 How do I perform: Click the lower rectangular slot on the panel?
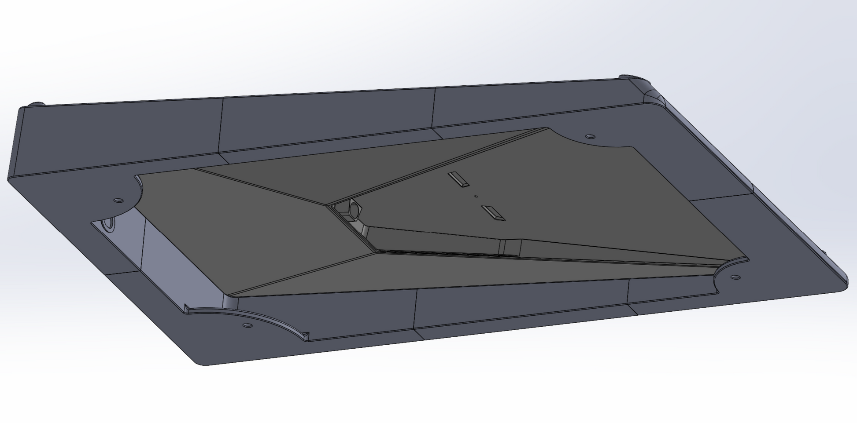[x=493, y=213]
